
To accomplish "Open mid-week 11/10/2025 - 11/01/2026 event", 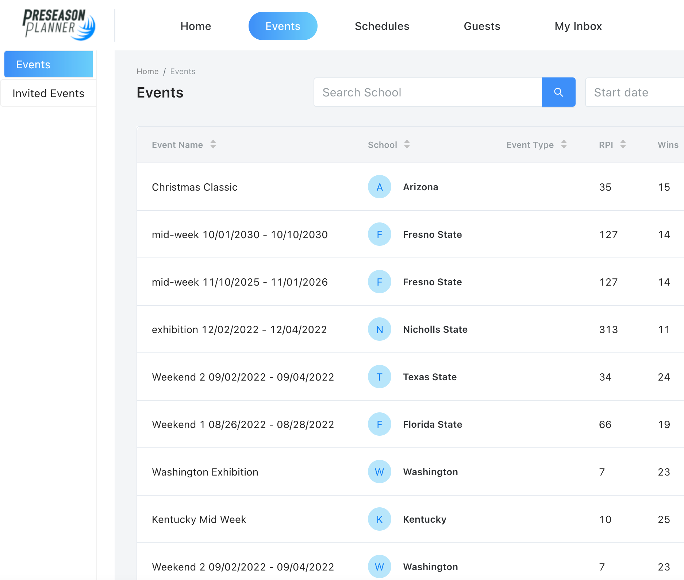I will [x=240, y=282].
